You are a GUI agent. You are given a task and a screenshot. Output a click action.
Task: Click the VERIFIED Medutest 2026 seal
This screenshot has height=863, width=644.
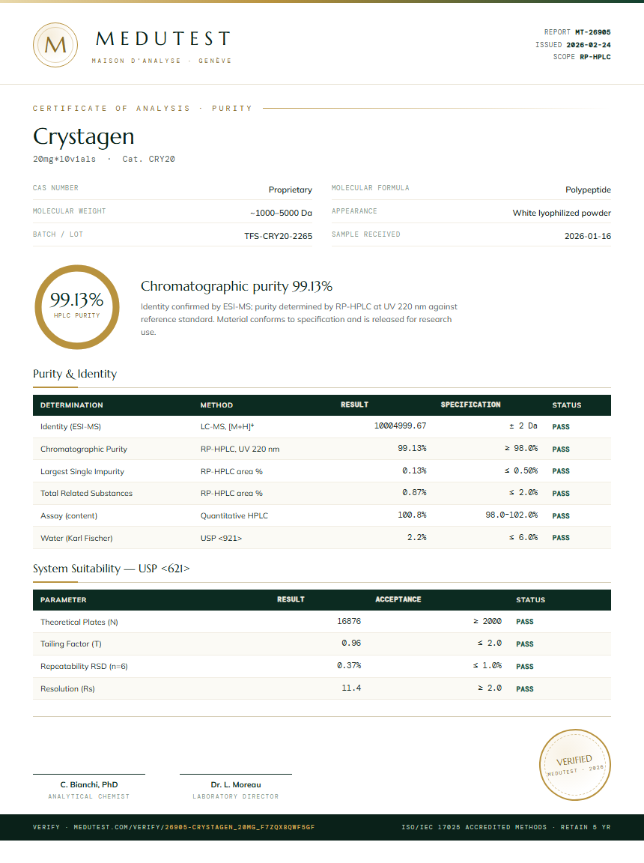(574, 764)
